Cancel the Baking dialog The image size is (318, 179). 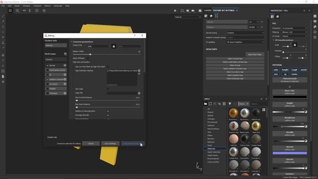point(90,144)
